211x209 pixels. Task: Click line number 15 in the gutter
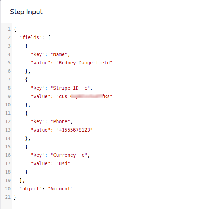pyautogui.click(x=8, y=147)
